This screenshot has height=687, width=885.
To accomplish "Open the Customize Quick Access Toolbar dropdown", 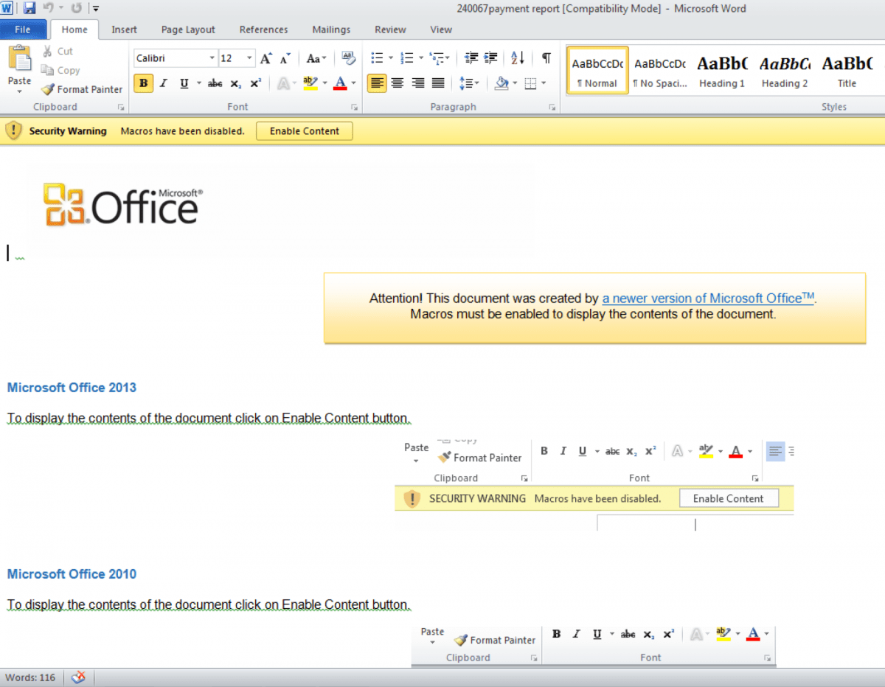I will click(96, 9).
